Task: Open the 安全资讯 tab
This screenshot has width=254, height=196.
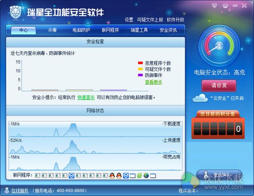Action: (x=168, y=30)
